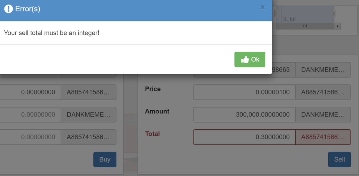Click the red A885741586 label beside sell Total

pos(323,137)
